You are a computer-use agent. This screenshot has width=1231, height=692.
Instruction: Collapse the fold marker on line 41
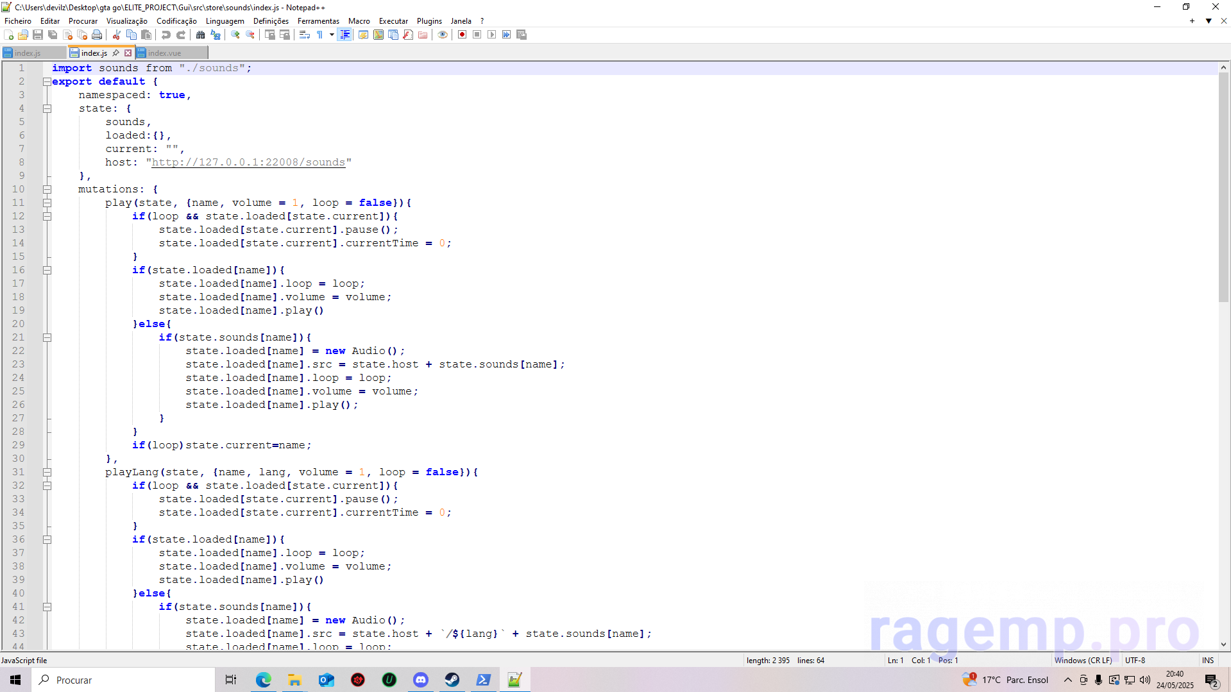(47, 607)
